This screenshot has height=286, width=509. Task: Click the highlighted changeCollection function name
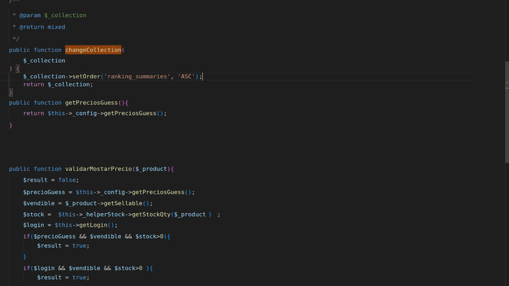(93, 50)
